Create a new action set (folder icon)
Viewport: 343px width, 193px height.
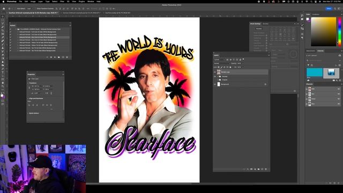(x=59, y=57)
